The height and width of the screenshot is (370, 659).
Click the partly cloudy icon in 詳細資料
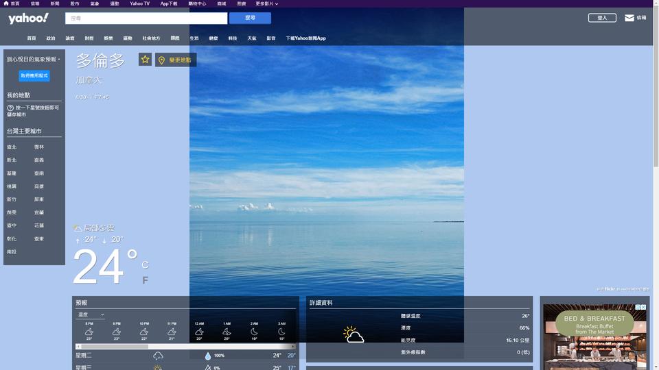354,334
